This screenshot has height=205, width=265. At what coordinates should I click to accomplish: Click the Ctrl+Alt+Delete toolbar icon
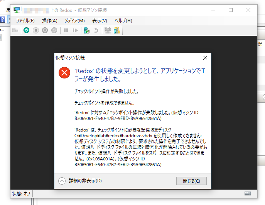[15, 30]
